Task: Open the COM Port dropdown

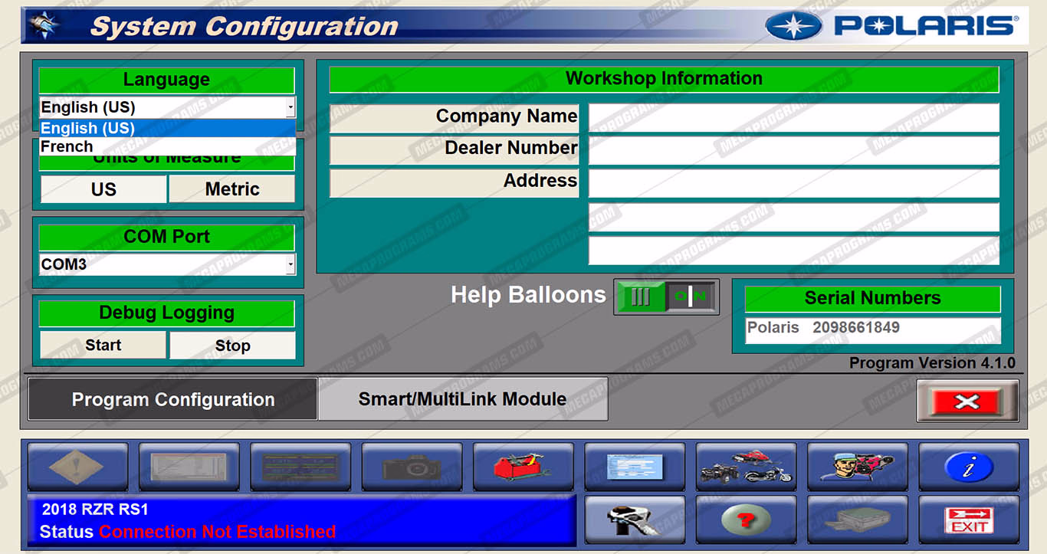Action: (167, 264)
